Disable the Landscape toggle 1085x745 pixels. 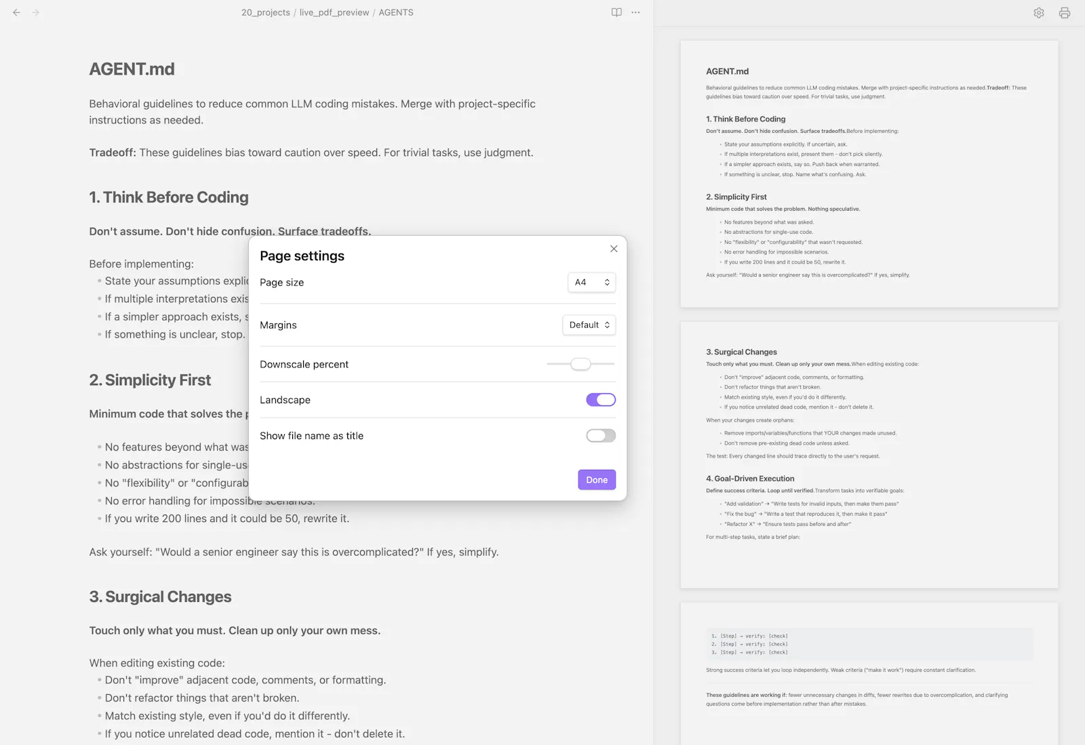(x=601, y=400)
